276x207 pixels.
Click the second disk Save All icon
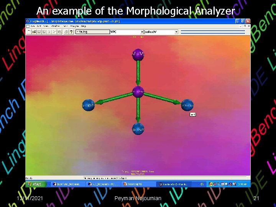coord(44,32)
